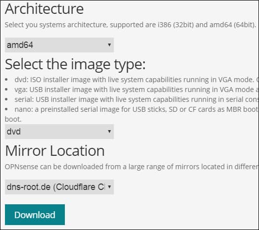This screenshot has width=259, height=230.
Task: Select the vga USB installer description line
Action: click(x=137, y=90)
